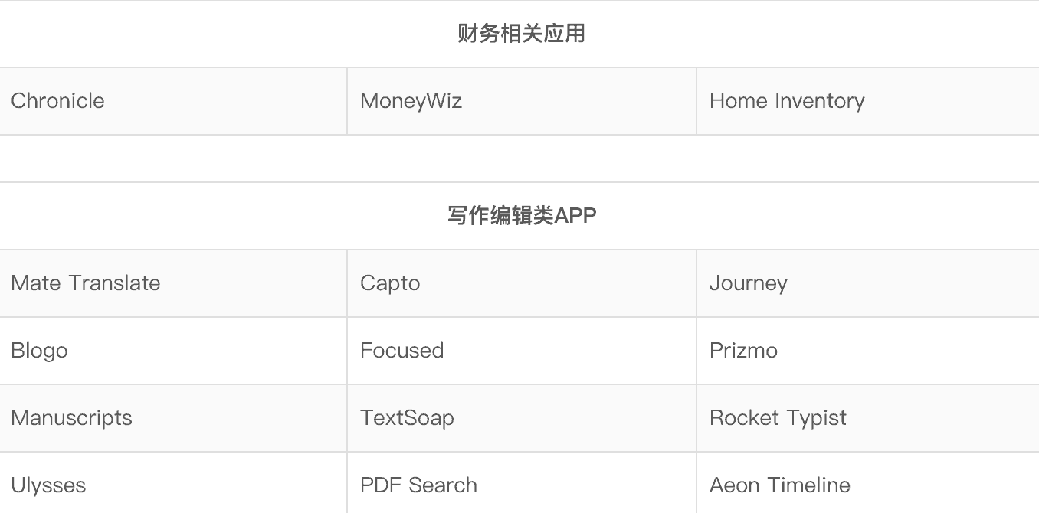
Task: Choose the Journey app entry
Action: (748, 283)
